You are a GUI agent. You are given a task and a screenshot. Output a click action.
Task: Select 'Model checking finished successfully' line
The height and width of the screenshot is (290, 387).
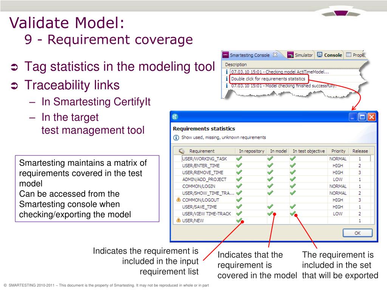284,86
